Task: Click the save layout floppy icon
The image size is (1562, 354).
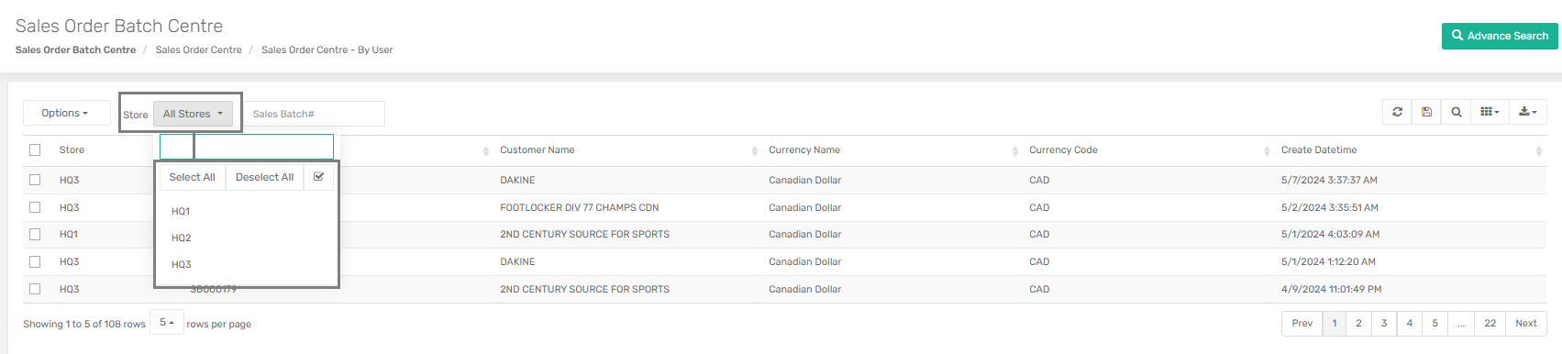Action: point(1426,112)
